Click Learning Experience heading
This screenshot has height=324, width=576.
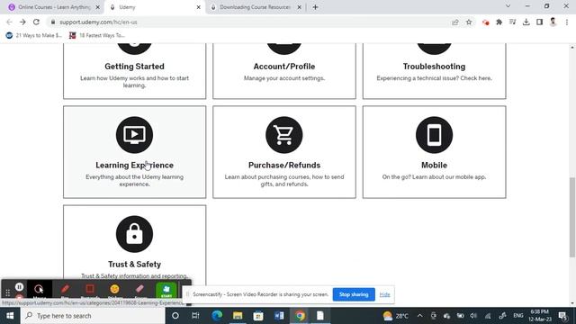click(134, 166)
